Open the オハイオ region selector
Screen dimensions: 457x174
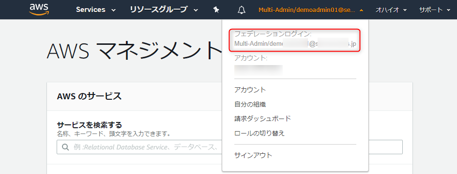(391, 10)
